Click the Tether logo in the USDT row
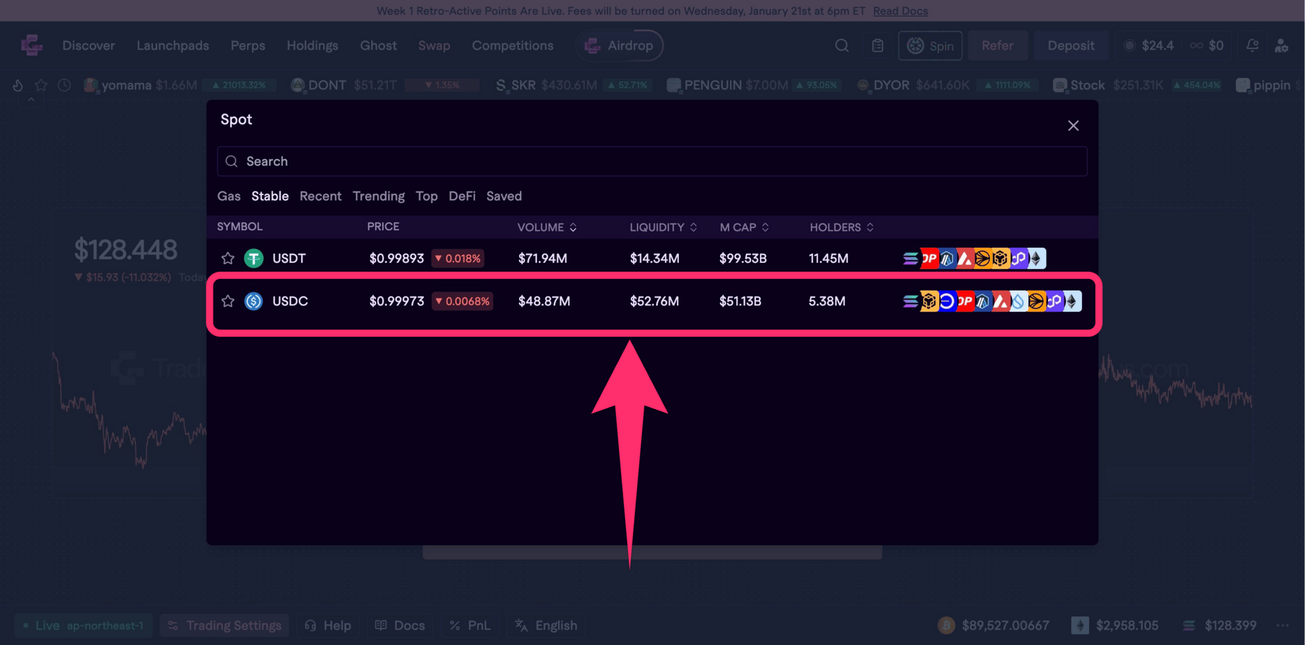The height and width of the screenshot is (645, 1305). click(254, 258)
